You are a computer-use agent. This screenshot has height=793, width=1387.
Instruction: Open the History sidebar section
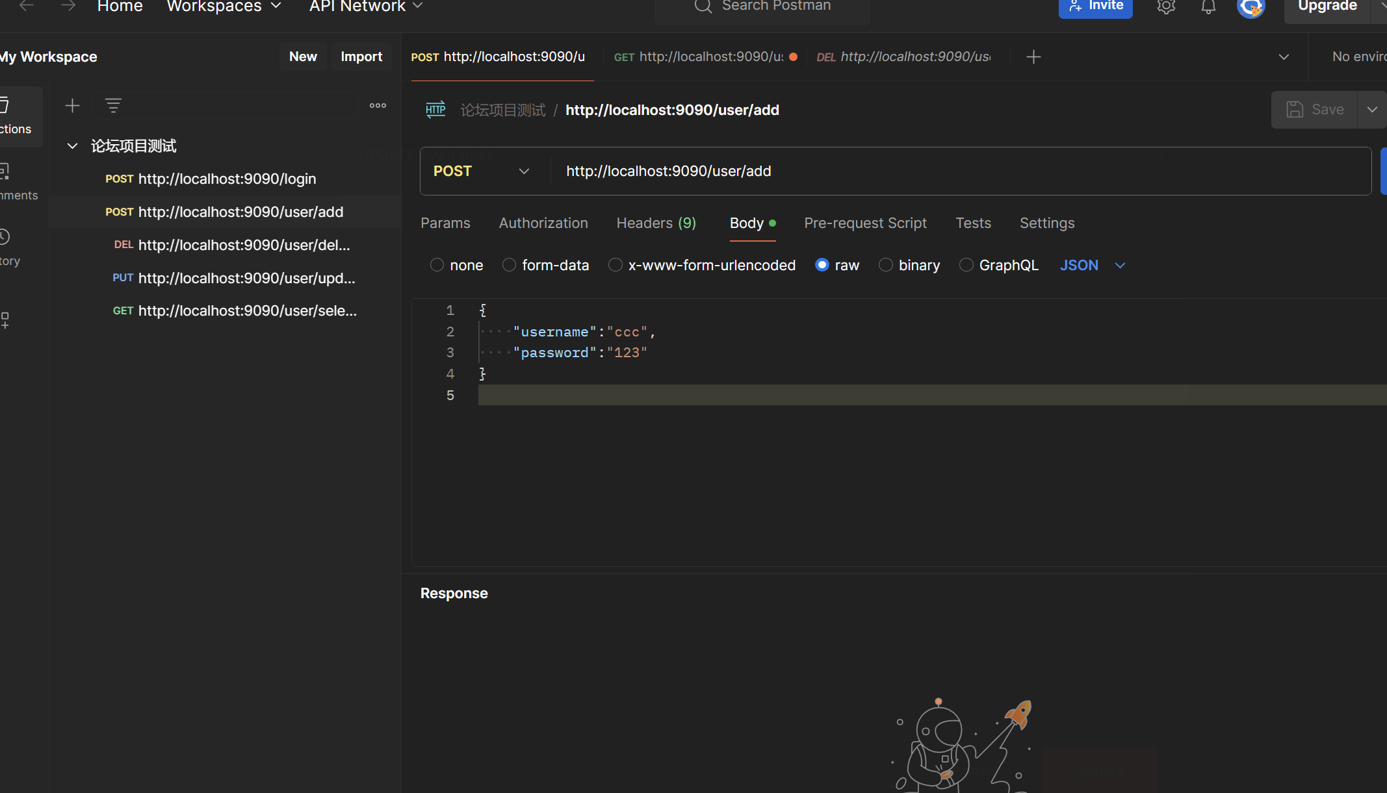[10, 247]
